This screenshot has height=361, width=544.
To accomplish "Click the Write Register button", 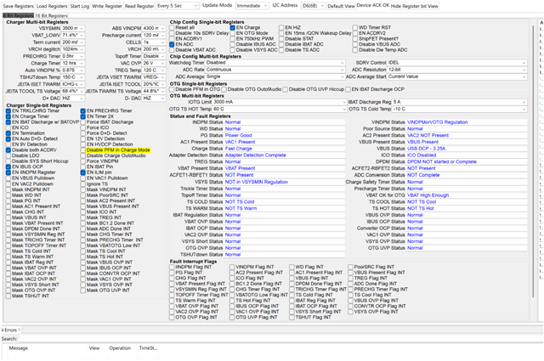I will pos(107,6).
